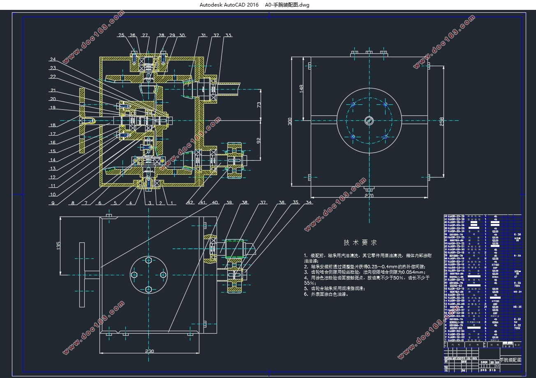The width and height of the screenshot is (536, 378).
Task: Select requirement line 2 mentioning 0.25~0.4mm
Action: (365, 267)
